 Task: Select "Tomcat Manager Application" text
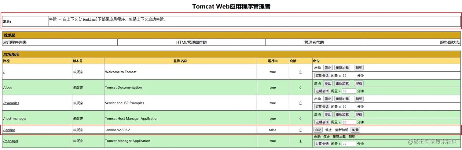[x=128, y=141]
